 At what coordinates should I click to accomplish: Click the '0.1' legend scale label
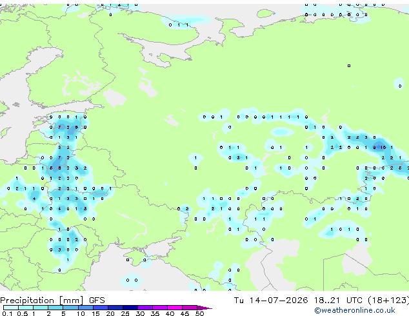[x=7, y=313]
